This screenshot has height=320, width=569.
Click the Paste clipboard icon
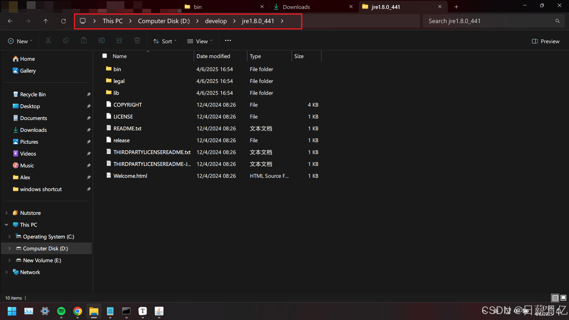84,41
